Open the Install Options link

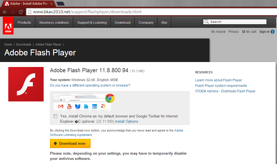126,122
